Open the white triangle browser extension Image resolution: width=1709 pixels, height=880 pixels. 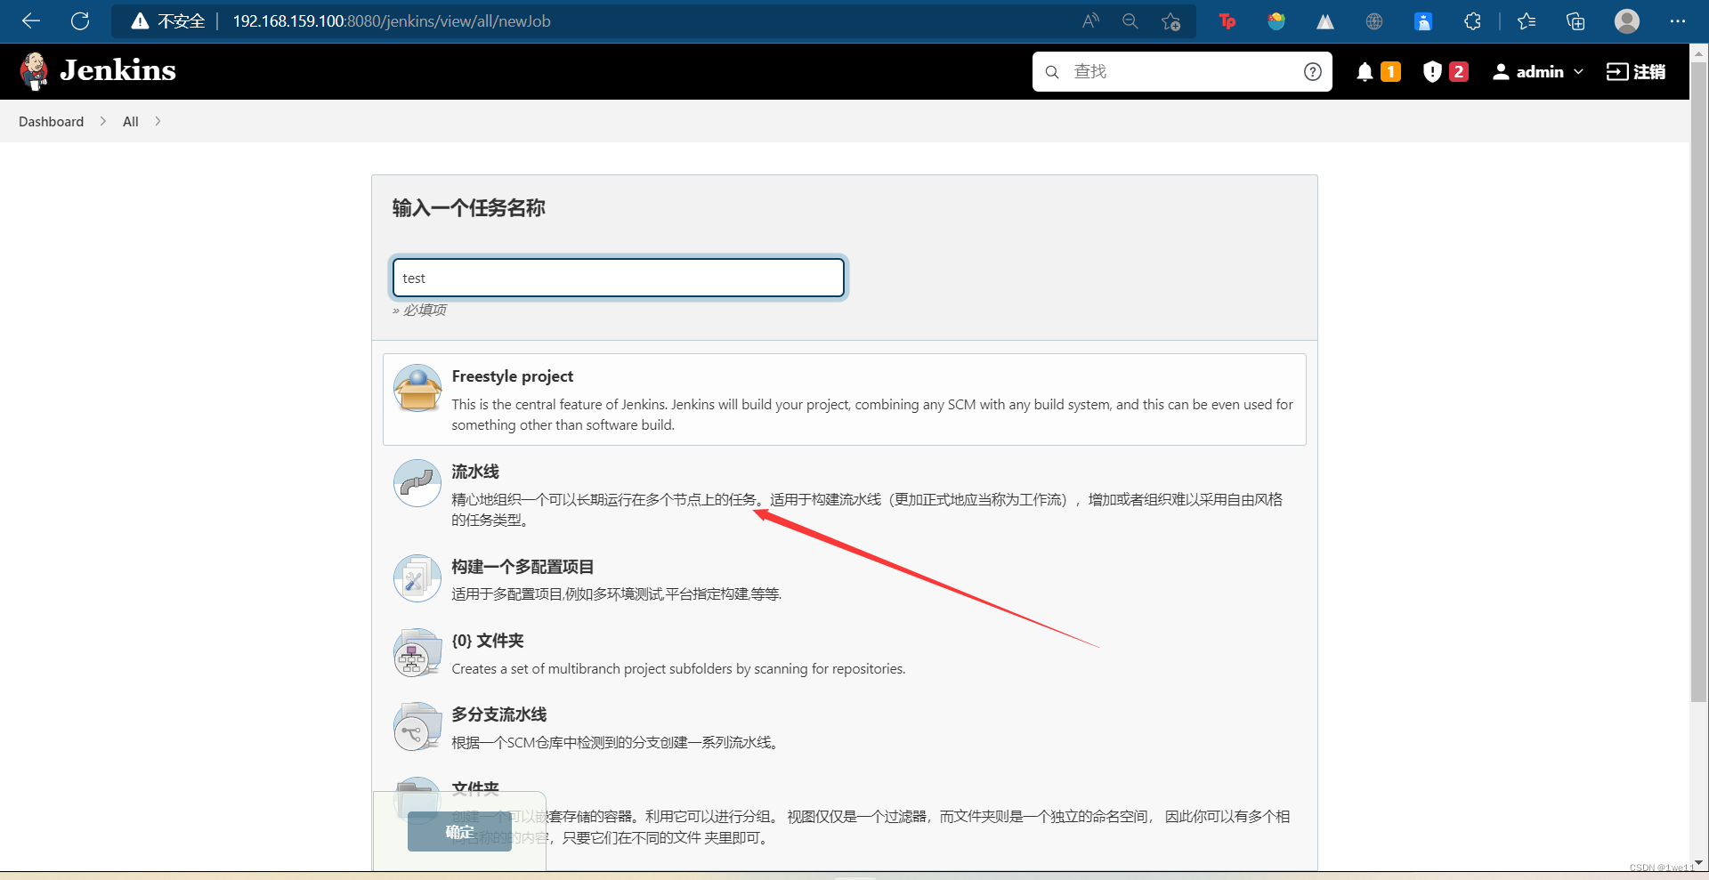[1325, 21]
